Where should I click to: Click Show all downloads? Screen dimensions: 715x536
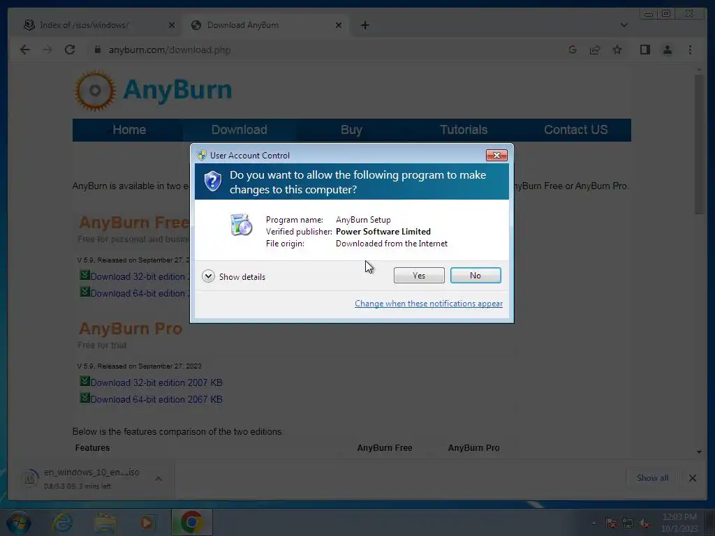pos(653,477)
